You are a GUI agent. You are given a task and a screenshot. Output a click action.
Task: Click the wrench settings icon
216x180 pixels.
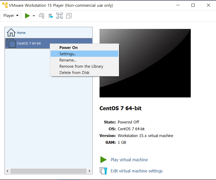tap(103, 171)
